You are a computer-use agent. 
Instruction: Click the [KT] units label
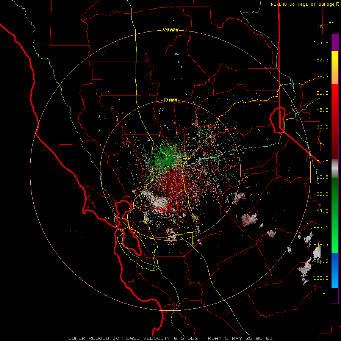tap(323, 26)
